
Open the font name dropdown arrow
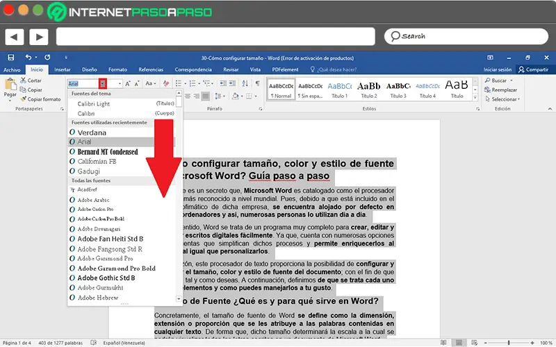(x=102, y=83)
